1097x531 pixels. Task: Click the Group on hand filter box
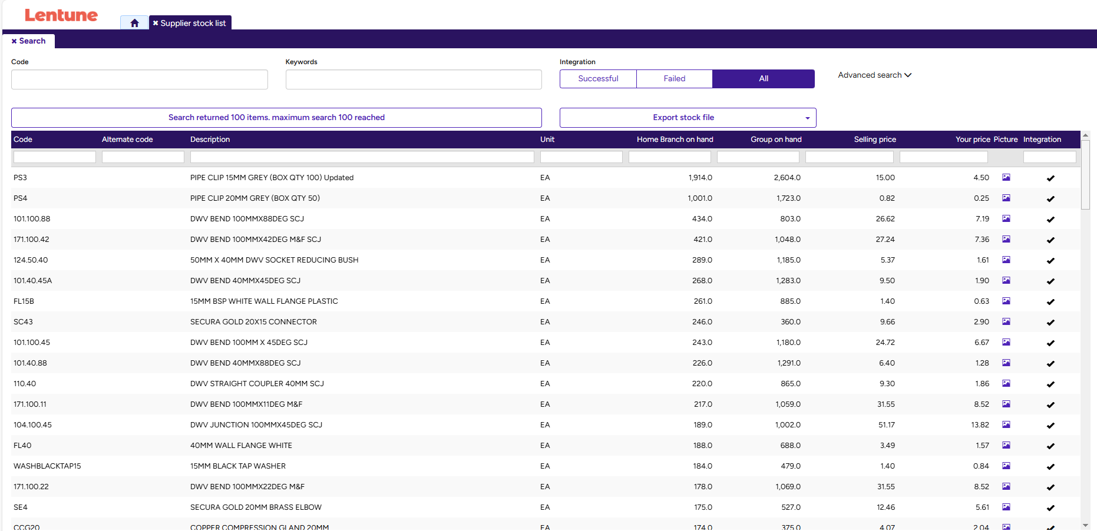(x=758, y=157)
